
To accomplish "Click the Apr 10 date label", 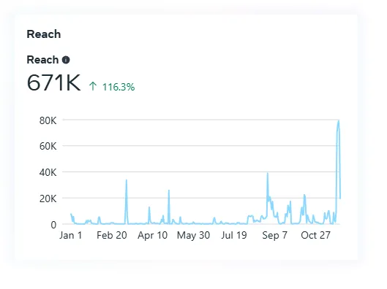I will click(x=152, y=235).
